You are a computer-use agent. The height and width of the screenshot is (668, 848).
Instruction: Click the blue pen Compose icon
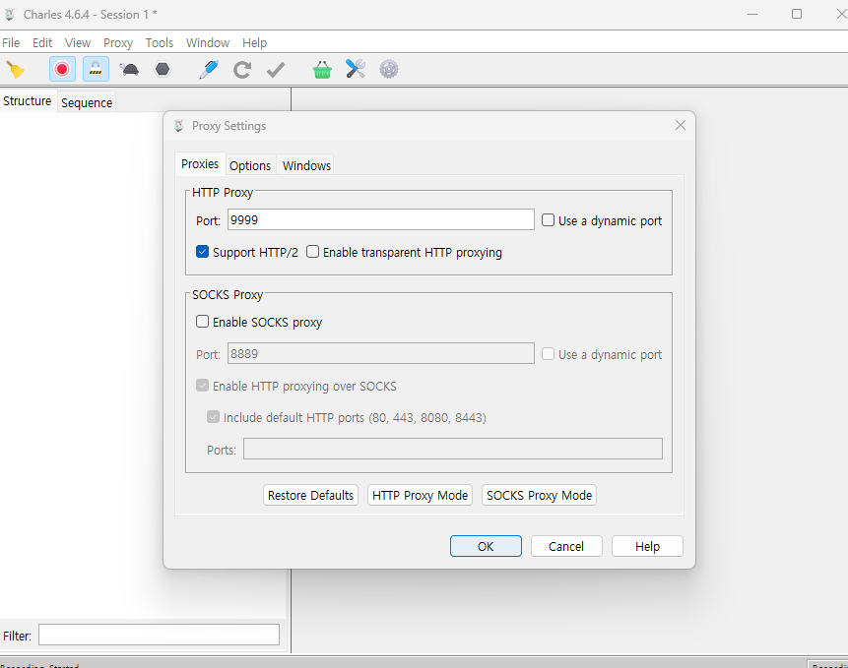[x=209, y=69]
